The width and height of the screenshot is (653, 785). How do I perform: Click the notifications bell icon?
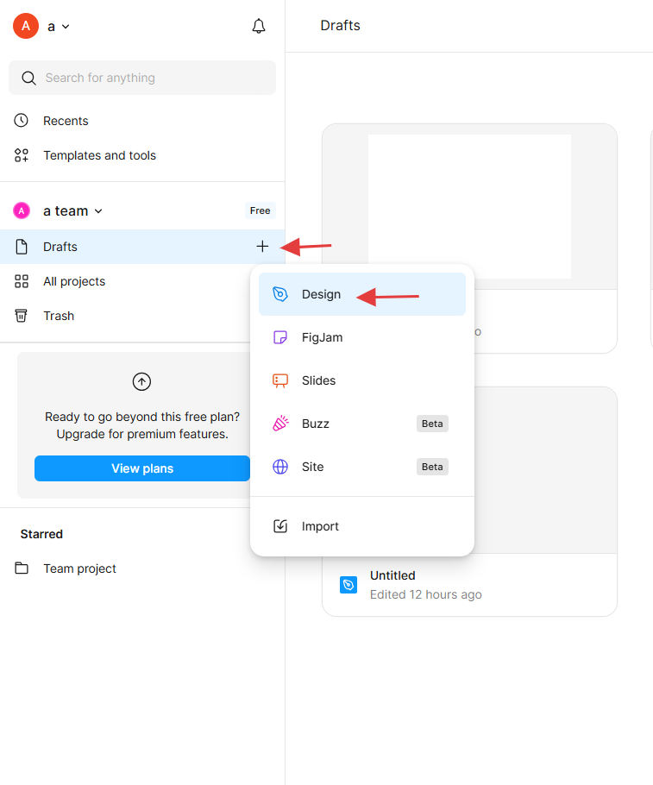259,27
